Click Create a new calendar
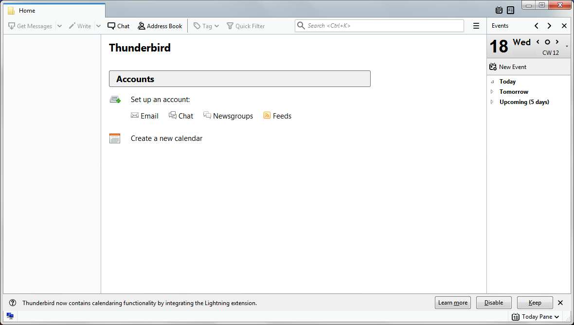The width and height of the screenshot is (574, 325). [166, 138]
